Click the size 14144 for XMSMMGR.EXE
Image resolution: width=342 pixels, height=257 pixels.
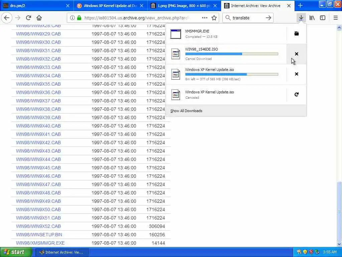pos(158,243)
